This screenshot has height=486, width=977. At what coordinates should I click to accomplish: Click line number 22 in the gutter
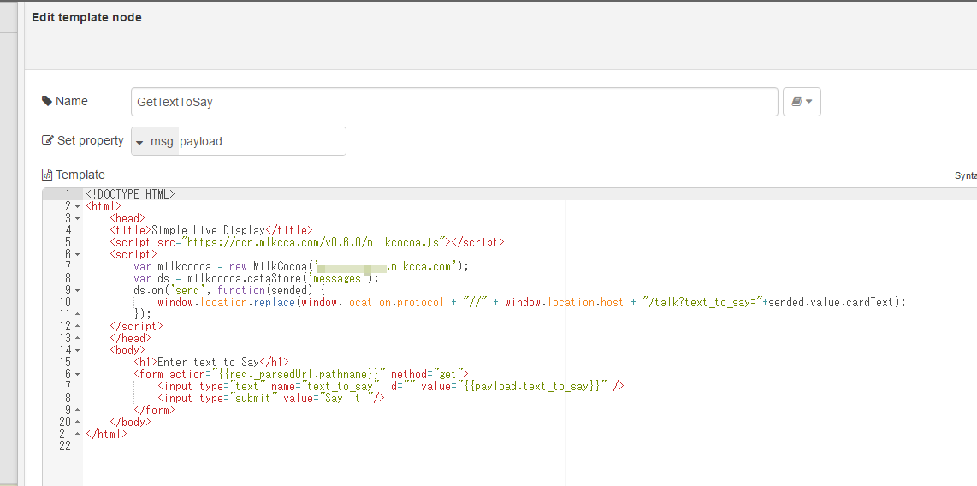[x=65, y=446]
